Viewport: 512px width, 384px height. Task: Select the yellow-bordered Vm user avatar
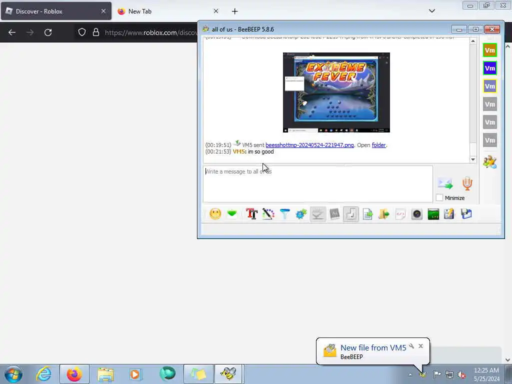click(490, 86)
